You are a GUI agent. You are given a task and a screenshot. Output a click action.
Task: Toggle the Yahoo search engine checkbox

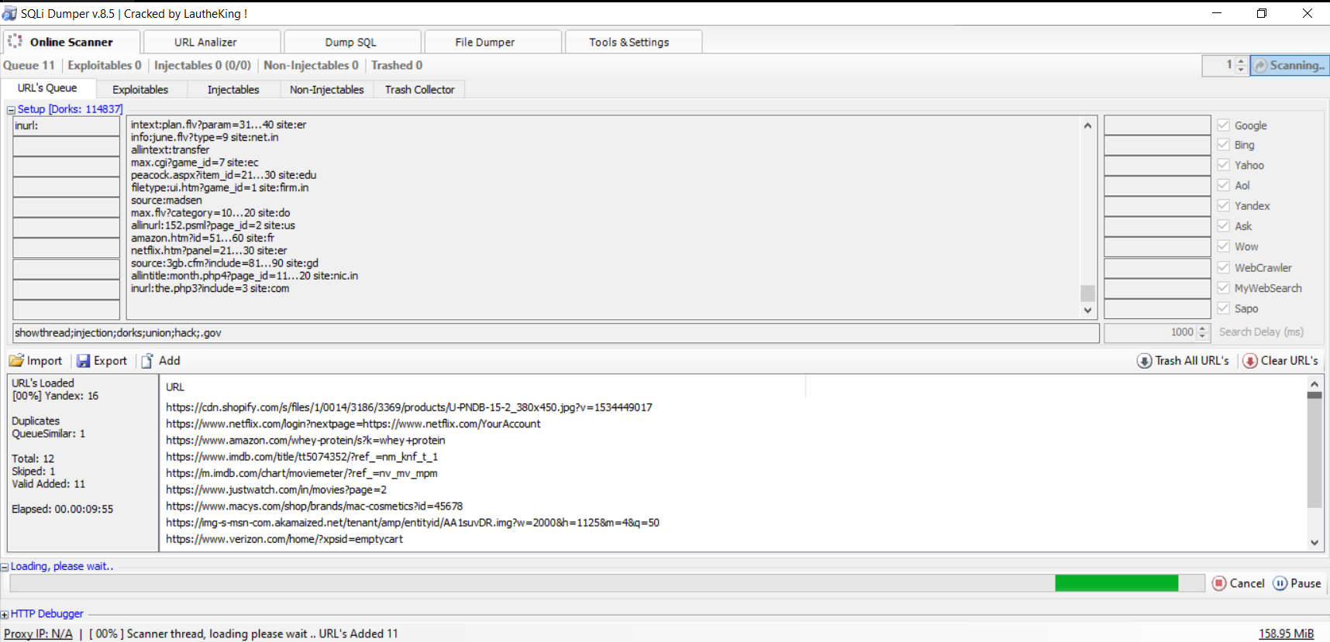coord(1223,164)
